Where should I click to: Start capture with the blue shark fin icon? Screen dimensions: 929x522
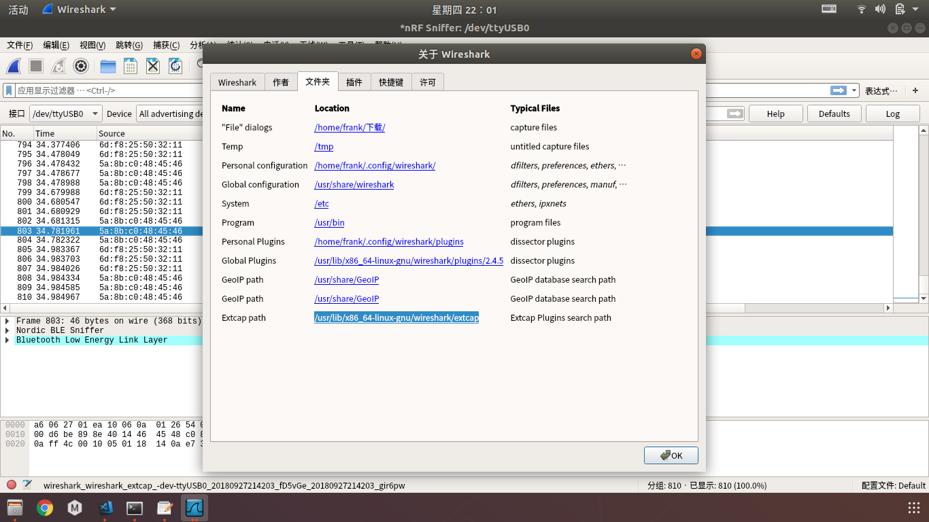tap(14, 66)
